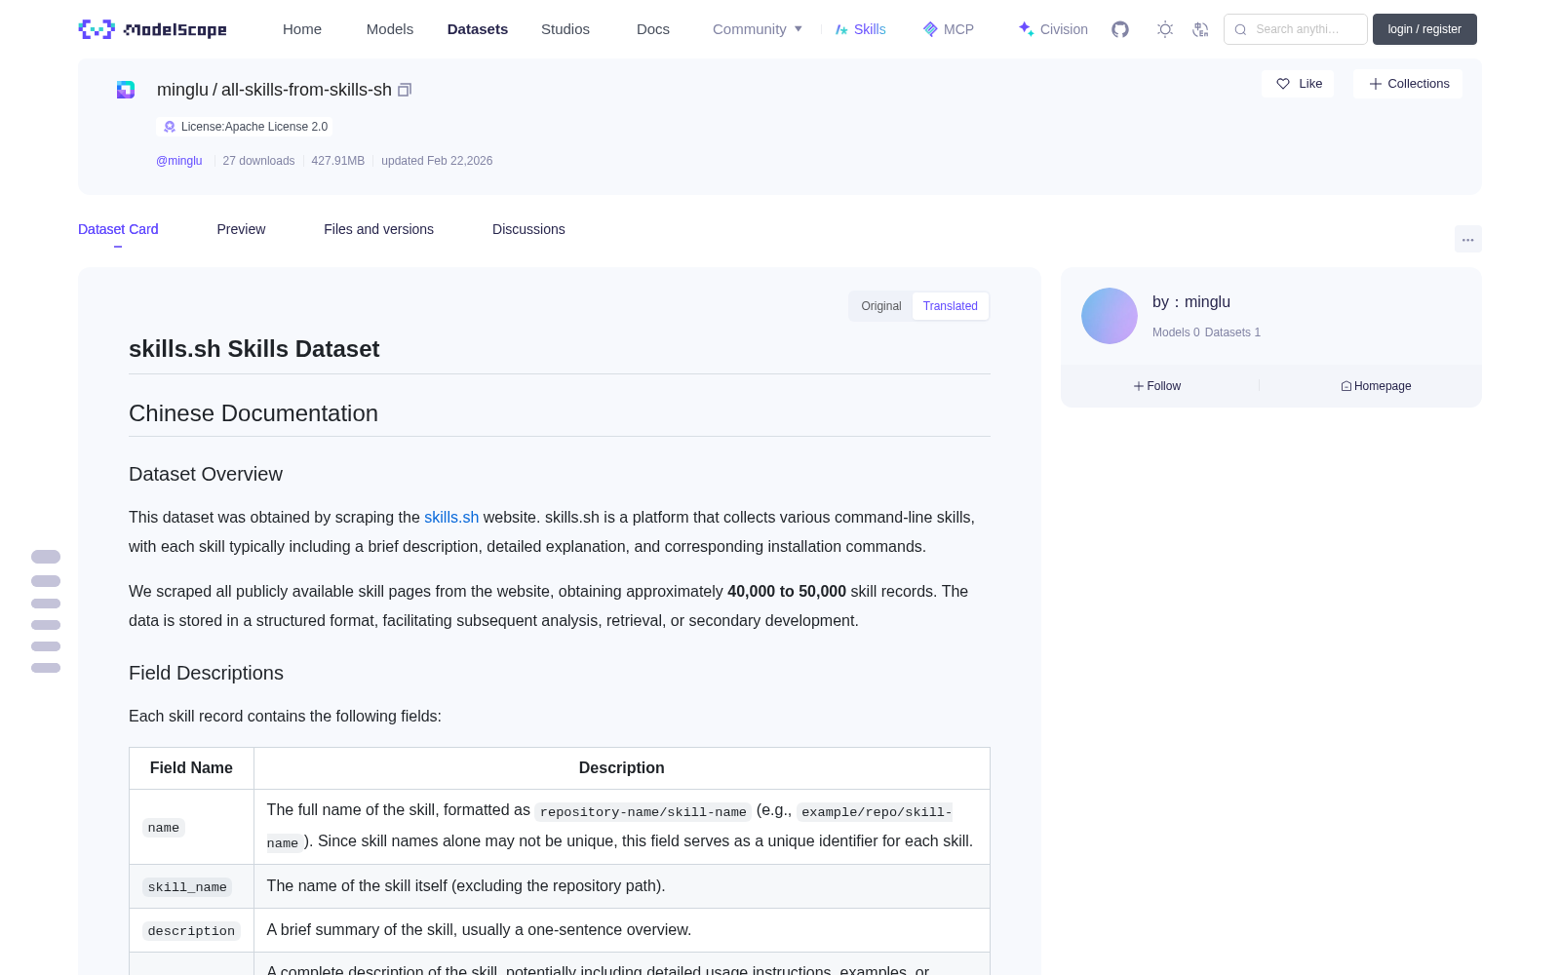Click the 'Chinese Documentation' heading
The image size is (1560, 975).
(253, 413)
